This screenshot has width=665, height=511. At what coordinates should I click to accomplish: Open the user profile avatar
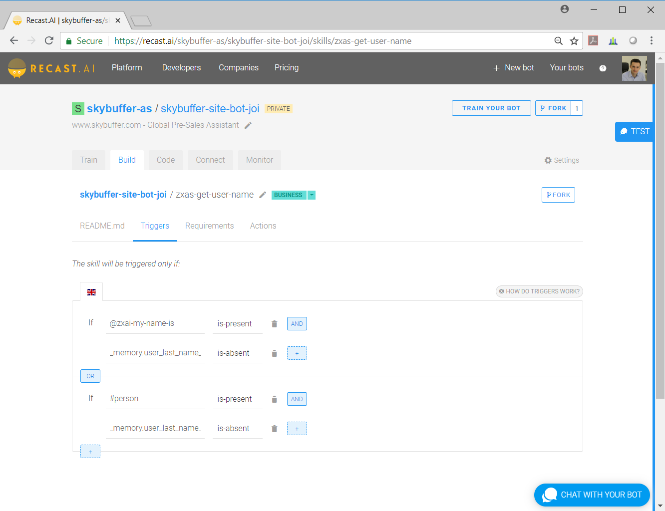[634, 68]
